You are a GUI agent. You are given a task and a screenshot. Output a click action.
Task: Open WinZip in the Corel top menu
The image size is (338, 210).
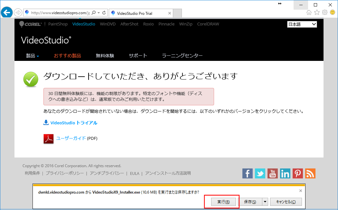click(x=186, y=24)
